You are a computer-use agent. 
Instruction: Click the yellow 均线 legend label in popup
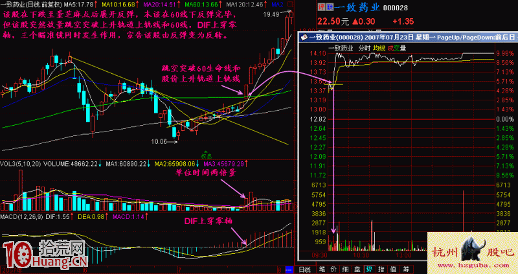pyautogui.click(x=379, y=48)
